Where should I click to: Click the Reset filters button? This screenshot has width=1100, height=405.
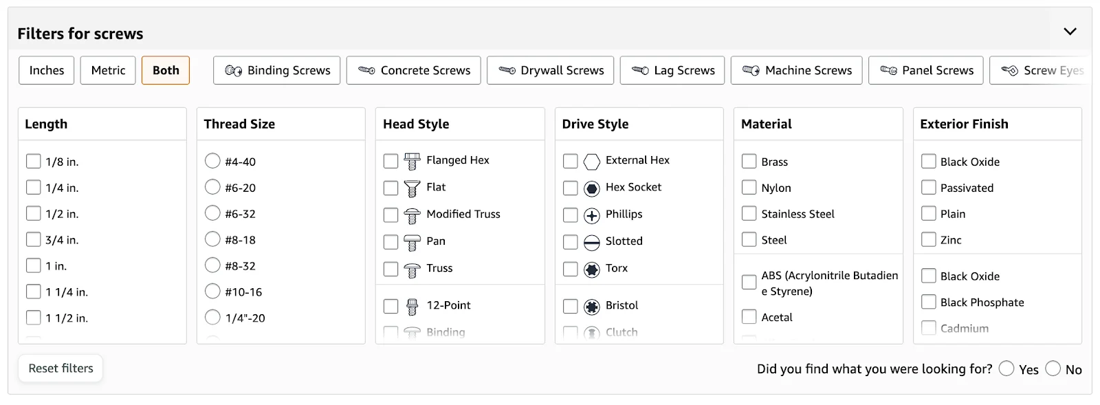pos(60,368)
